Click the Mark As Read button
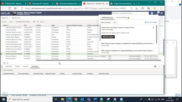Screen dimensions: 182x102 [106, 22]
